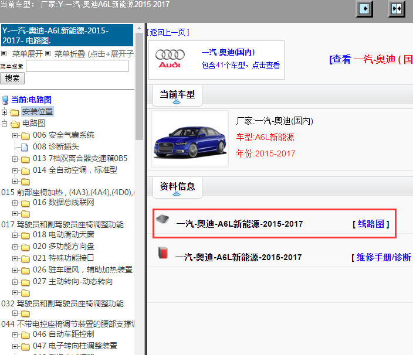Click folder icon of 018 电动滑动天窗
Screen dimensions: 413x355
(x=25, y=235)
